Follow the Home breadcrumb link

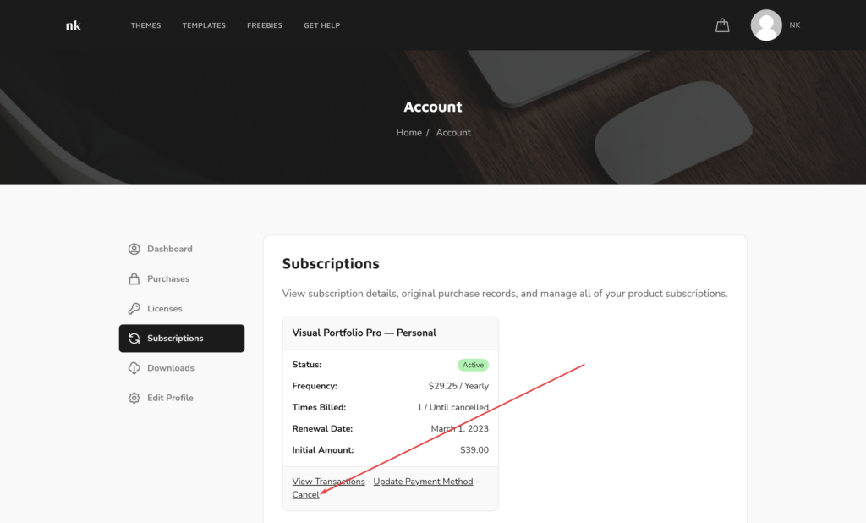tap(408, 133)
